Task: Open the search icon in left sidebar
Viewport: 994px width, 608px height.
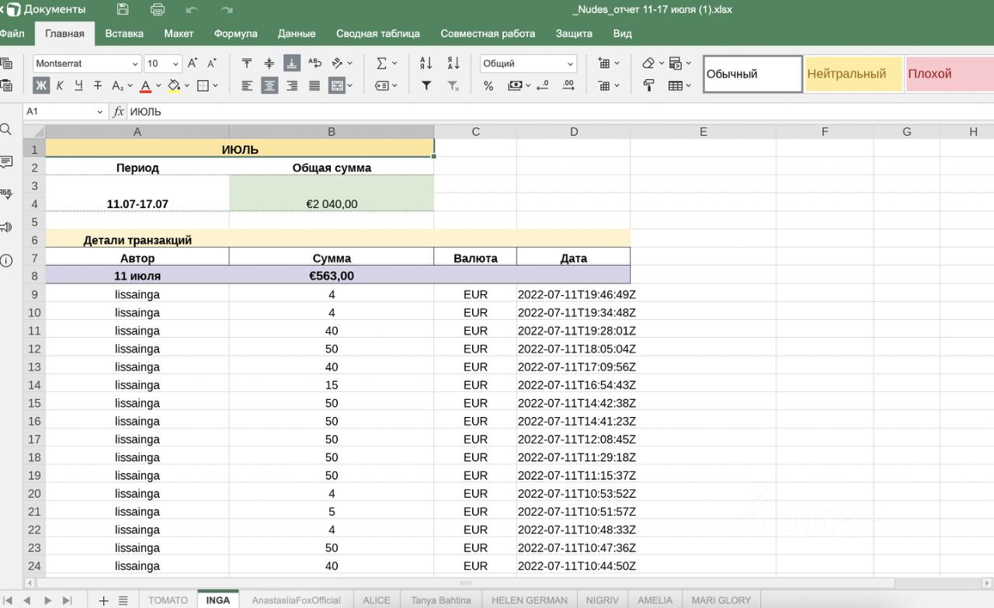Action: pos(6,129)
